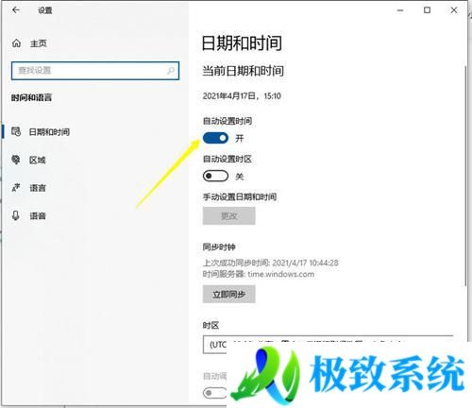472x408 pixels.
Task: Click the 语音 microphone icon
Action: (x=16, y=215)
